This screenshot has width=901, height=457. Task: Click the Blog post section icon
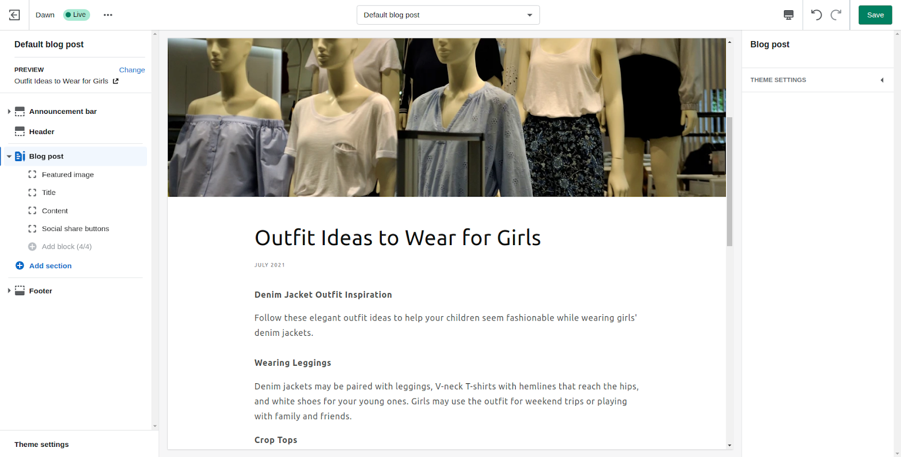20,157
